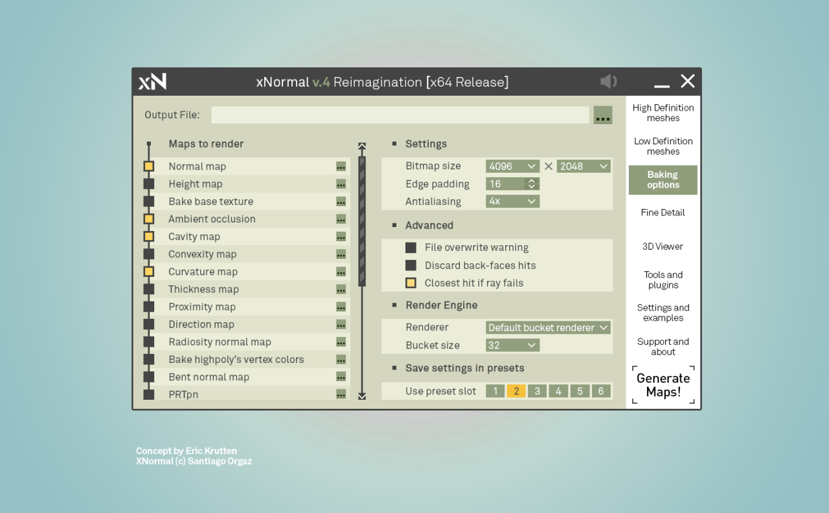Switch to Fine Detail tab
Screen dimensions: 829x513
[x=663, y=213]
